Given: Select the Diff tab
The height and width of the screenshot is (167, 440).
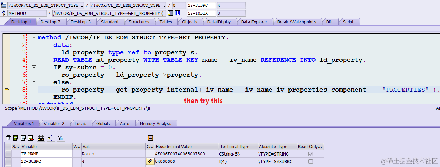Looking at the screenshot, I should pyautogui.click(x=329, y=22).
